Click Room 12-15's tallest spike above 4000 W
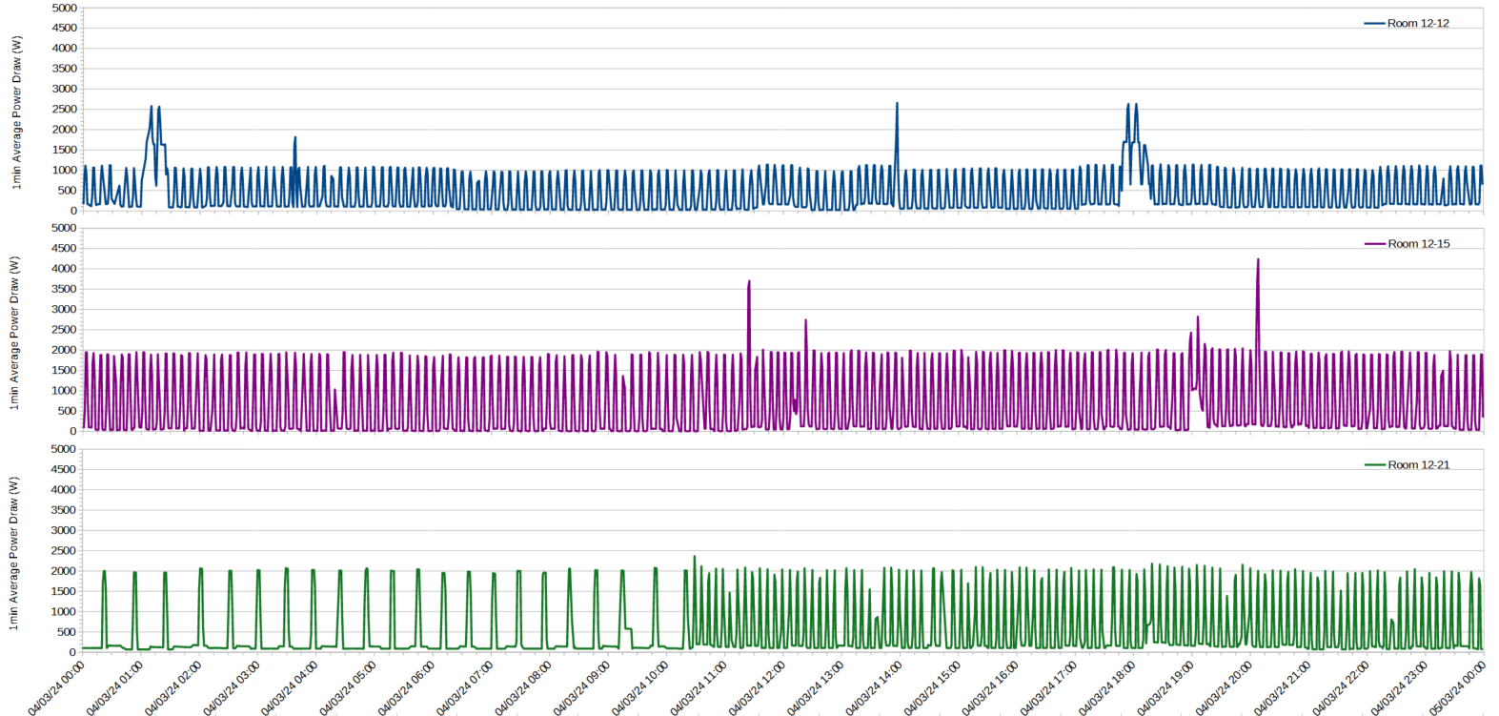 [x=1258, y=260]
